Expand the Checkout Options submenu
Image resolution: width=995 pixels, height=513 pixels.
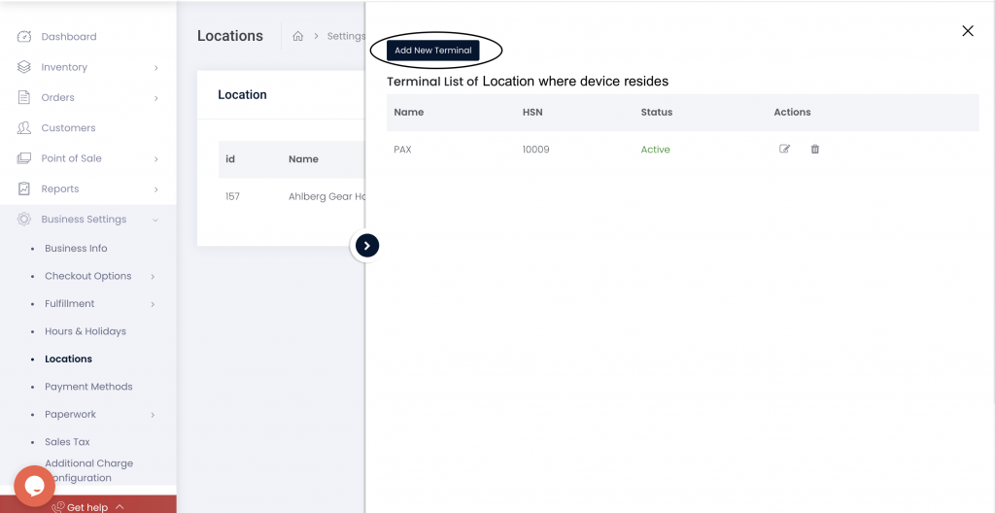pyautogui.click(x=153, y=276)
